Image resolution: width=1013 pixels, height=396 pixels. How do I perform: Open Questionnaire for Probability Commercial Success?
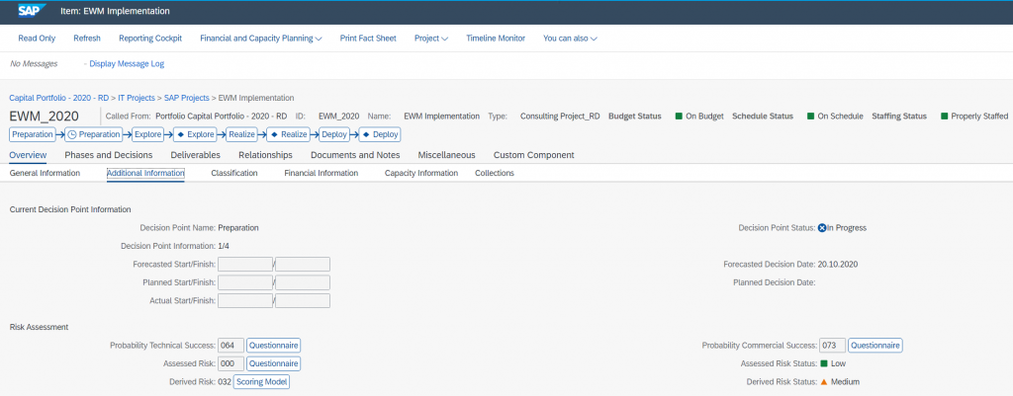pos(875,345)
